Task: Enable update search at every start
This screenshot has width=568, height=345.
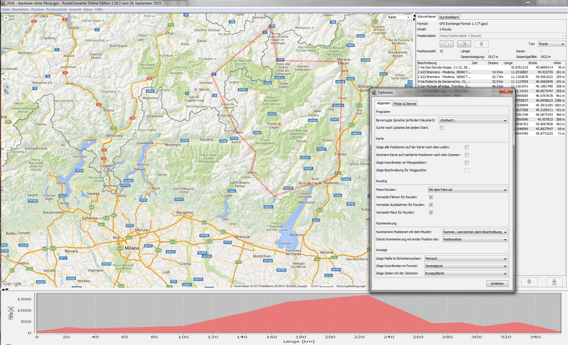Action: (x=442, y=128)
